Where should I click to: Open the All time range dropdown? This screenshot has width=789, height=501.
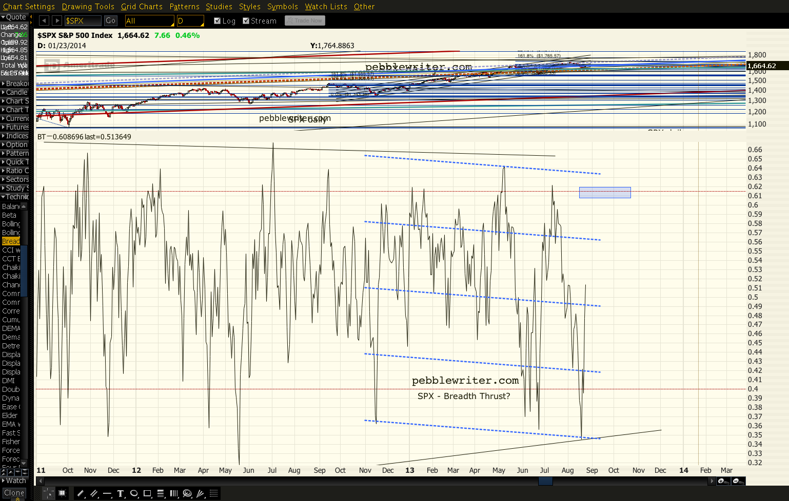[149, 21]
